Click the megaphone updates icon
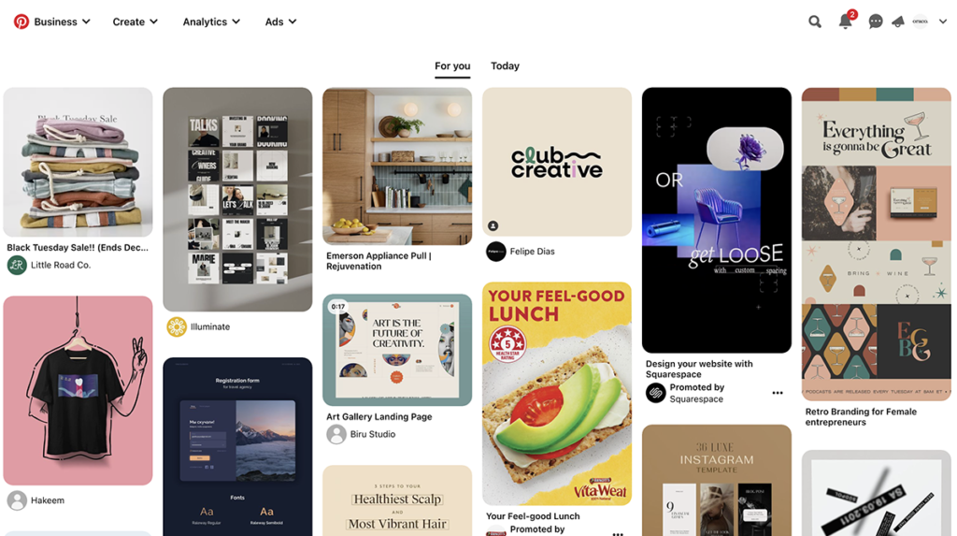 click(898, 22)
